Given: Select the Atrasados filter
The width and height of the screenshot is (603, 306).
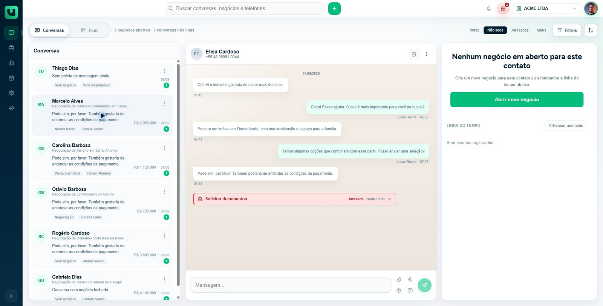Looking at the screenshot, I should point(520,30).
